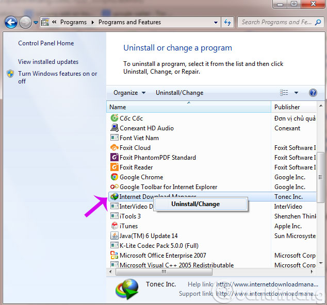Select the iTunes row name

click(128, 226)
